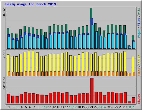
Task: Click the tallest green Hits bar on day 21
Action: tap(91, 13)
